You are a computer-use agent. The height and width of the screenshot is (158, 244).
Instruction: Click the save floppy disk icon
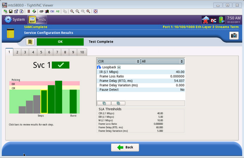(x=11, y=11)
